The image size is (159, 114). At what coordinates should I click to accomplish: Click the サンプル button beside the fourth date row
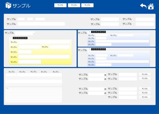pyautogui.click(x=145, y=93)
